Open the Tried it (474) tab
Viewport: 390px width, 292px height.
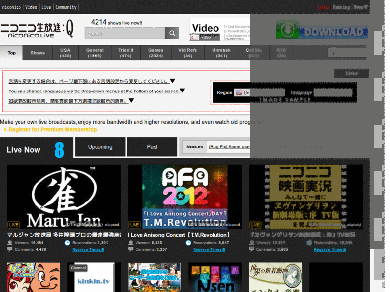[x=126, y=53]
